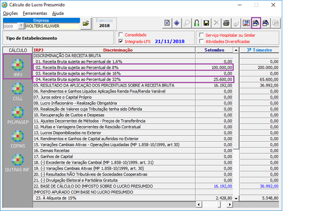Select row 05 RESULTADO DA APLICAÇÃO DOS PERCENTUAIS

pos(114,85)
